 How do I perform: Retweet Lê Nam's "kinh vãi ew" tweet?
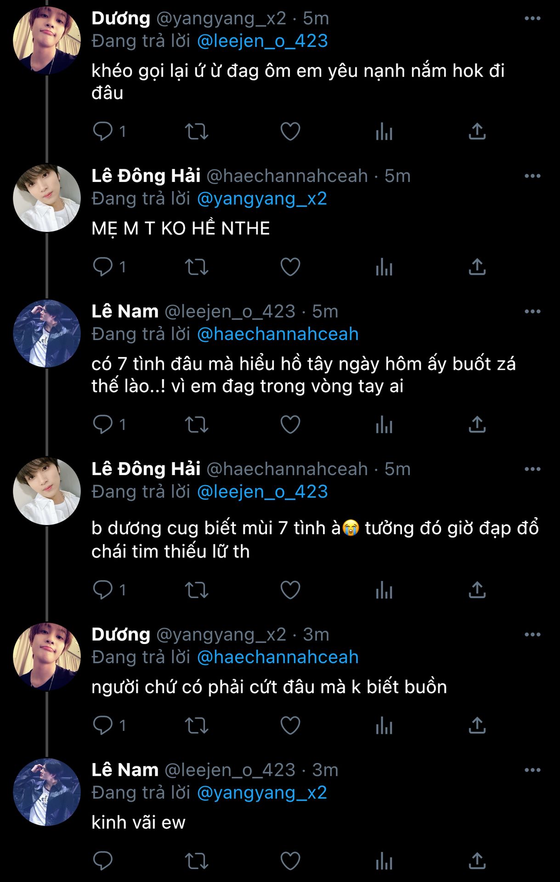pyautogui.click(x=197, y=861)
